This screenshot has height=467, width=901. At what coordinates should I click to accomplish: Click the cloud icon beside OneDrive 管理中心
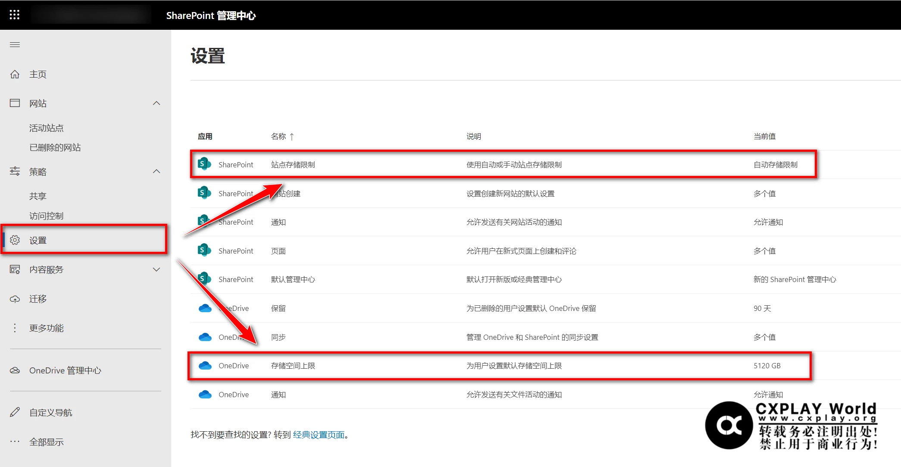pos(15,370)
